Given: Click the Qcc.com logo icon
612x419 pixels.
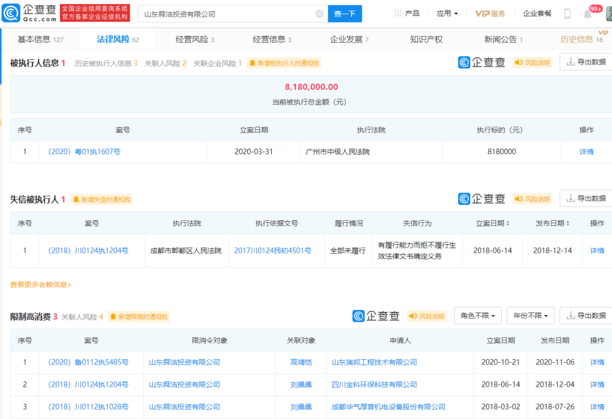Looking at the screenshot, I should point(11,13).
